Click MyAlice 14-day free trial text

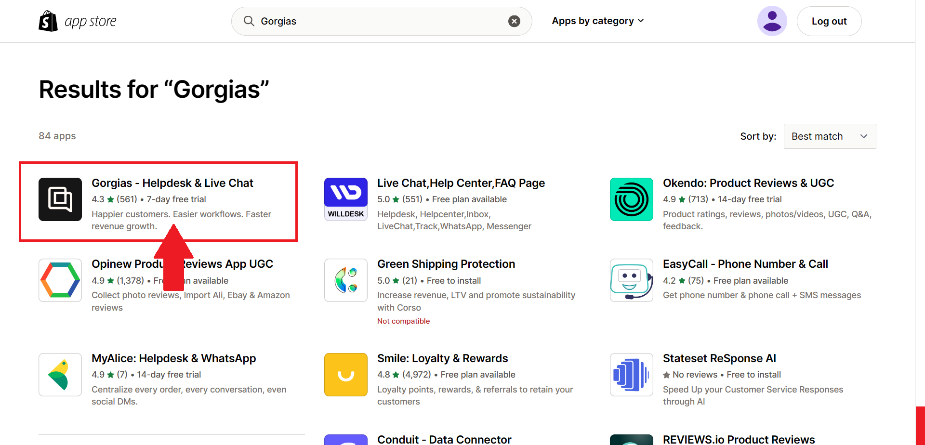click(169, 375)
